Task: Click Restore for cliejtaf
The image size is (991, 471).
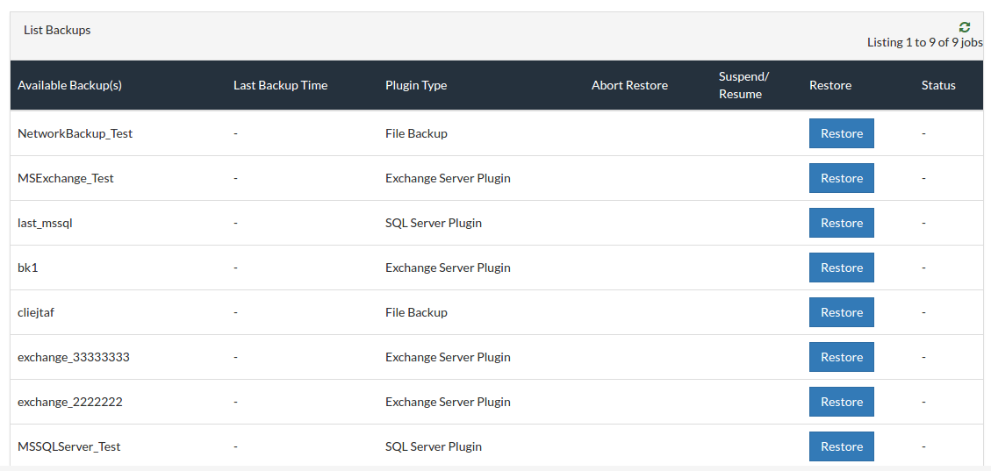Action: pos(841,312)
